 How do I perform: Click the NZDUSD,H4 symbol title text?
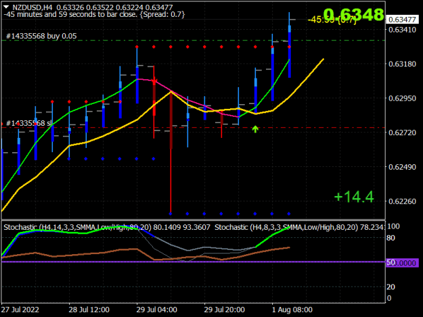32,7
